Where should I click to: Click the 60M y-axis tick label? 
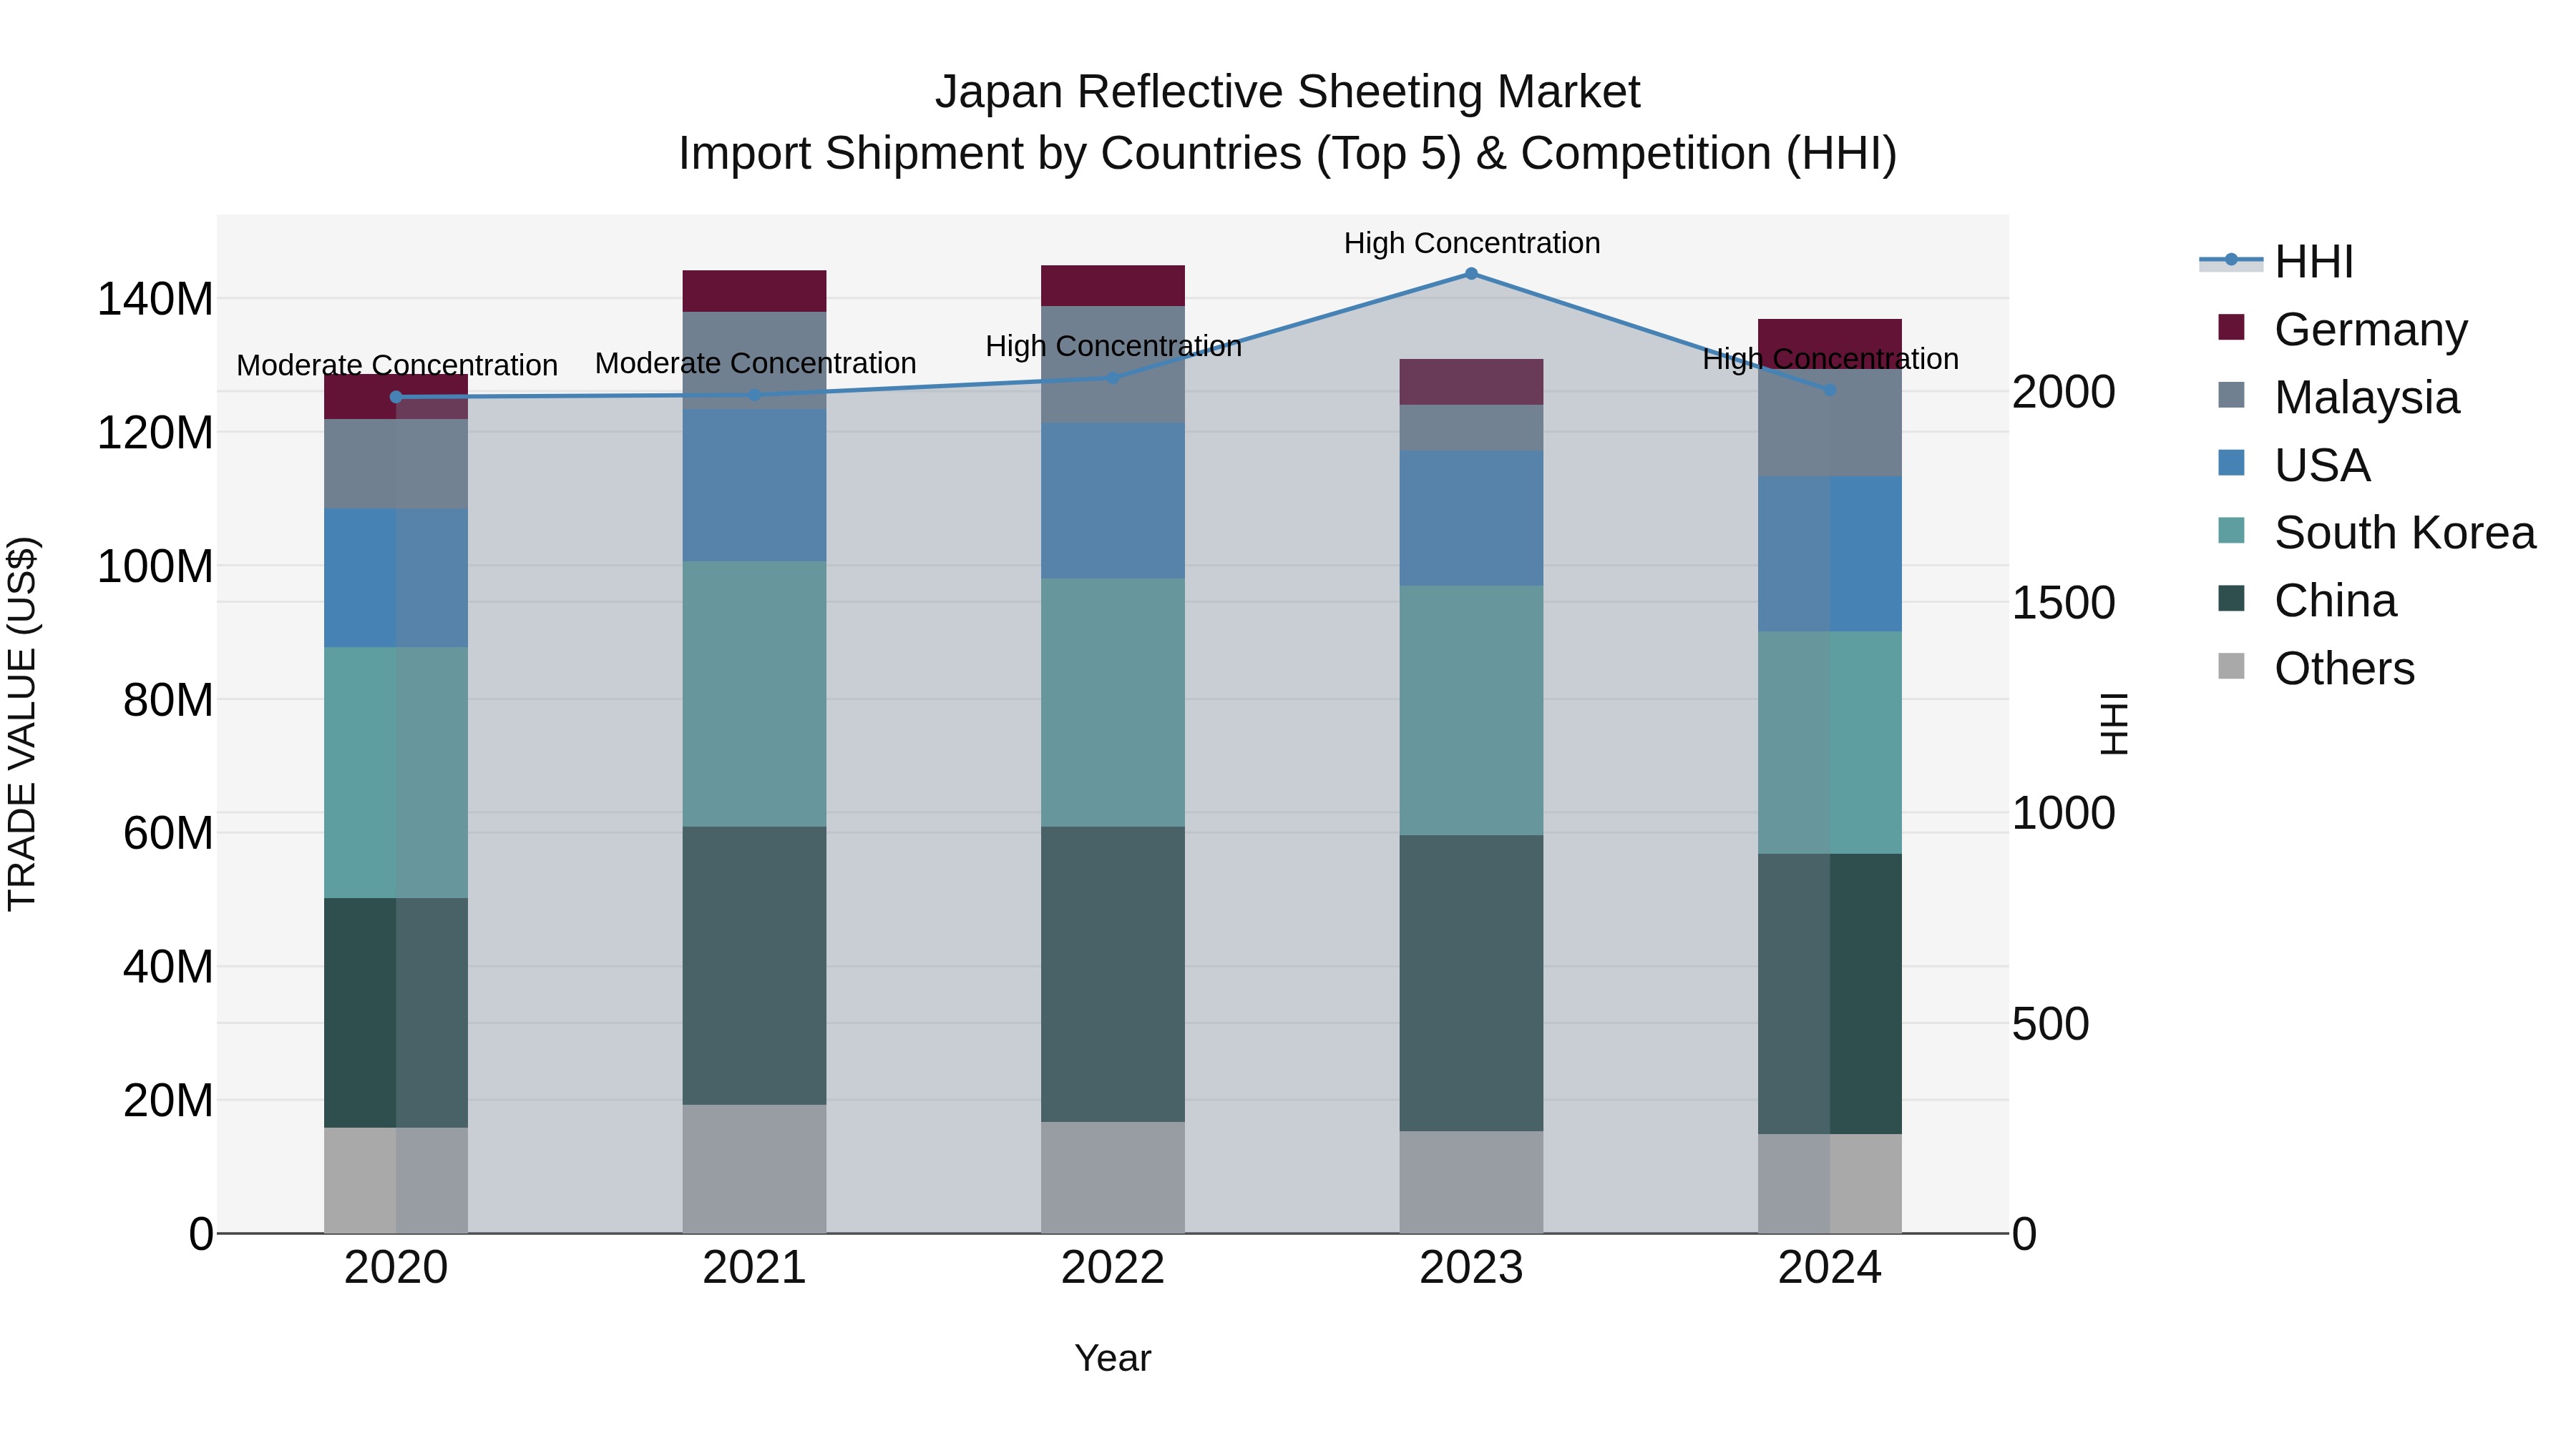168,834
